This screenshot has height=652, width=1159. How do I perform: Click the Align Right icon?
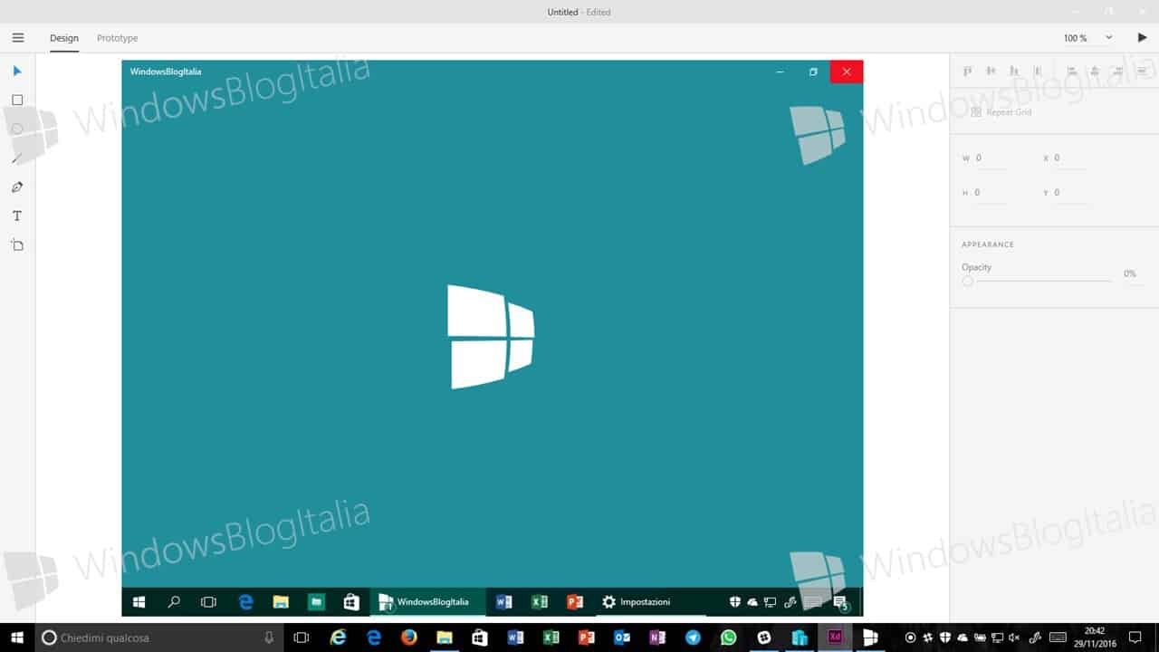click(x=1118, y=71)
